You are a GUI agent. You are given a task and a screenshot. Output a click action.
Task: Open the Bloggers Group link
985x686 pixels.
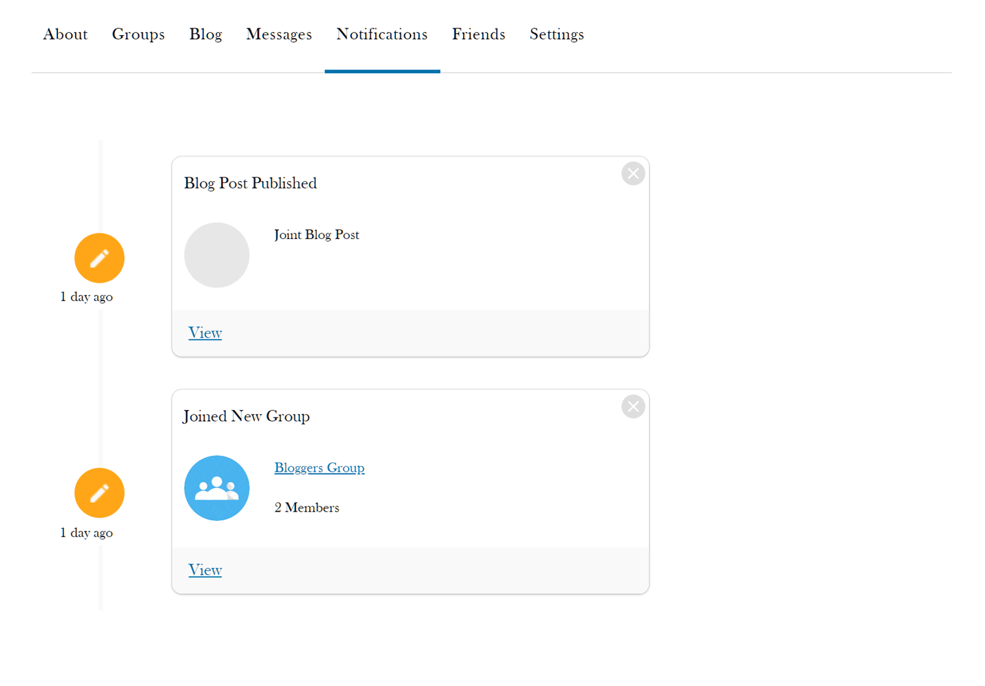coord(319,468)
